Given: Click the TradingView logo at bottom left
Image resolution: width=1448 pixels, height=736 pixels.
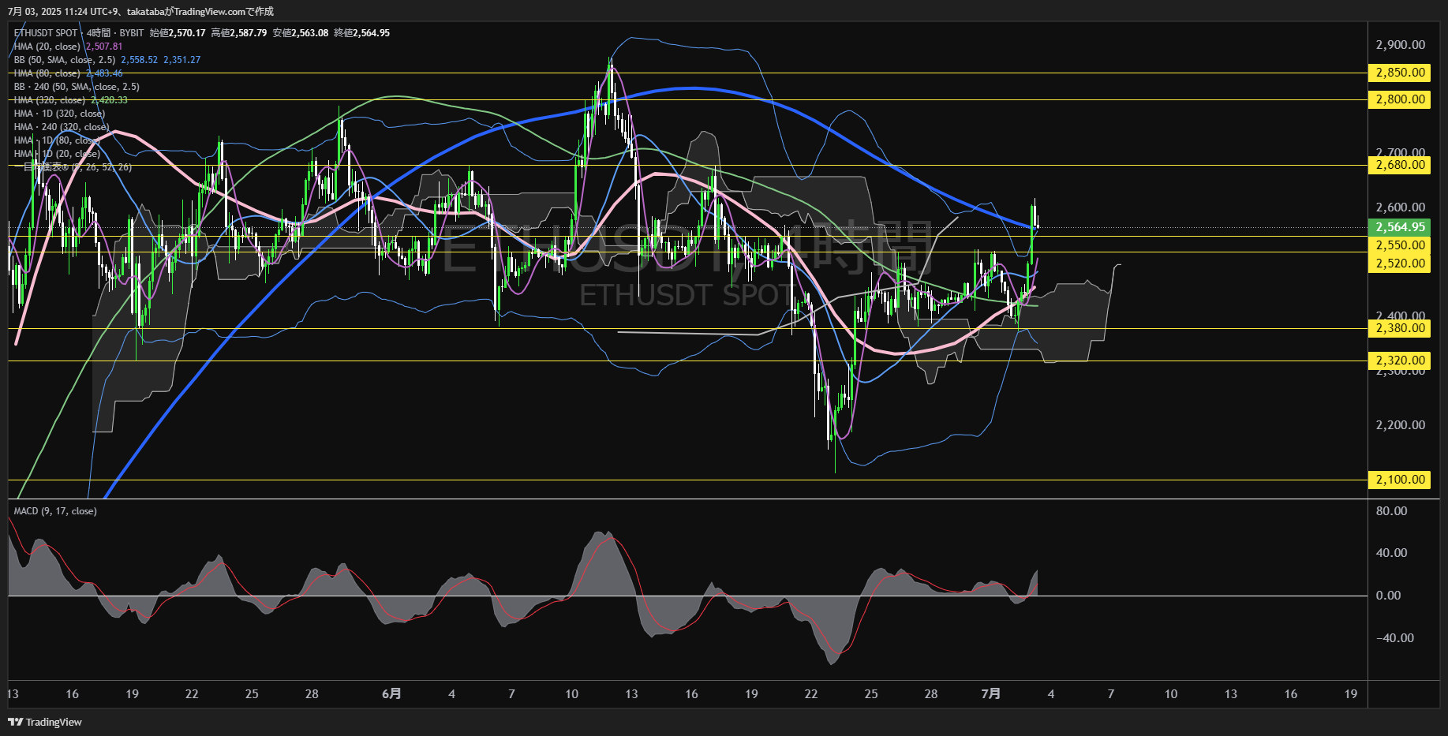Looking at the screenshot, I should 45,722.
